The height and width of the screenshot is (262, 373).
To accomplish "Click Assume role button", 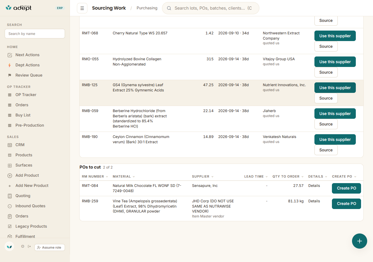I will (50, 247).
